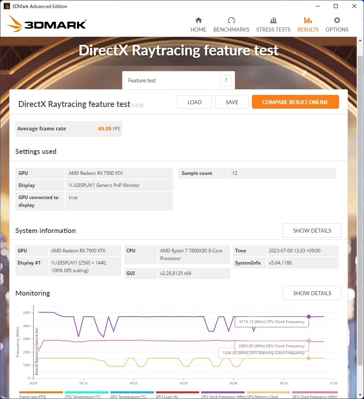Select the CPU Clock Frequency marker on the graph
364x399 pixels.
click(x=308, y=317)
